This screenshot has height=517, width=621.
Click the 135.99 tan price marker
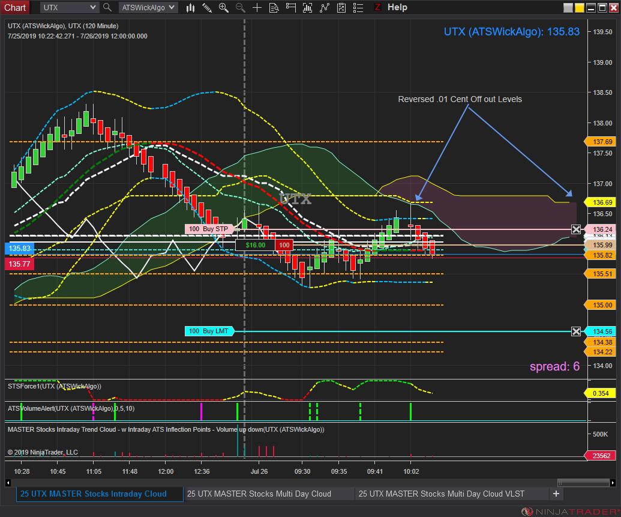[602, 245]
